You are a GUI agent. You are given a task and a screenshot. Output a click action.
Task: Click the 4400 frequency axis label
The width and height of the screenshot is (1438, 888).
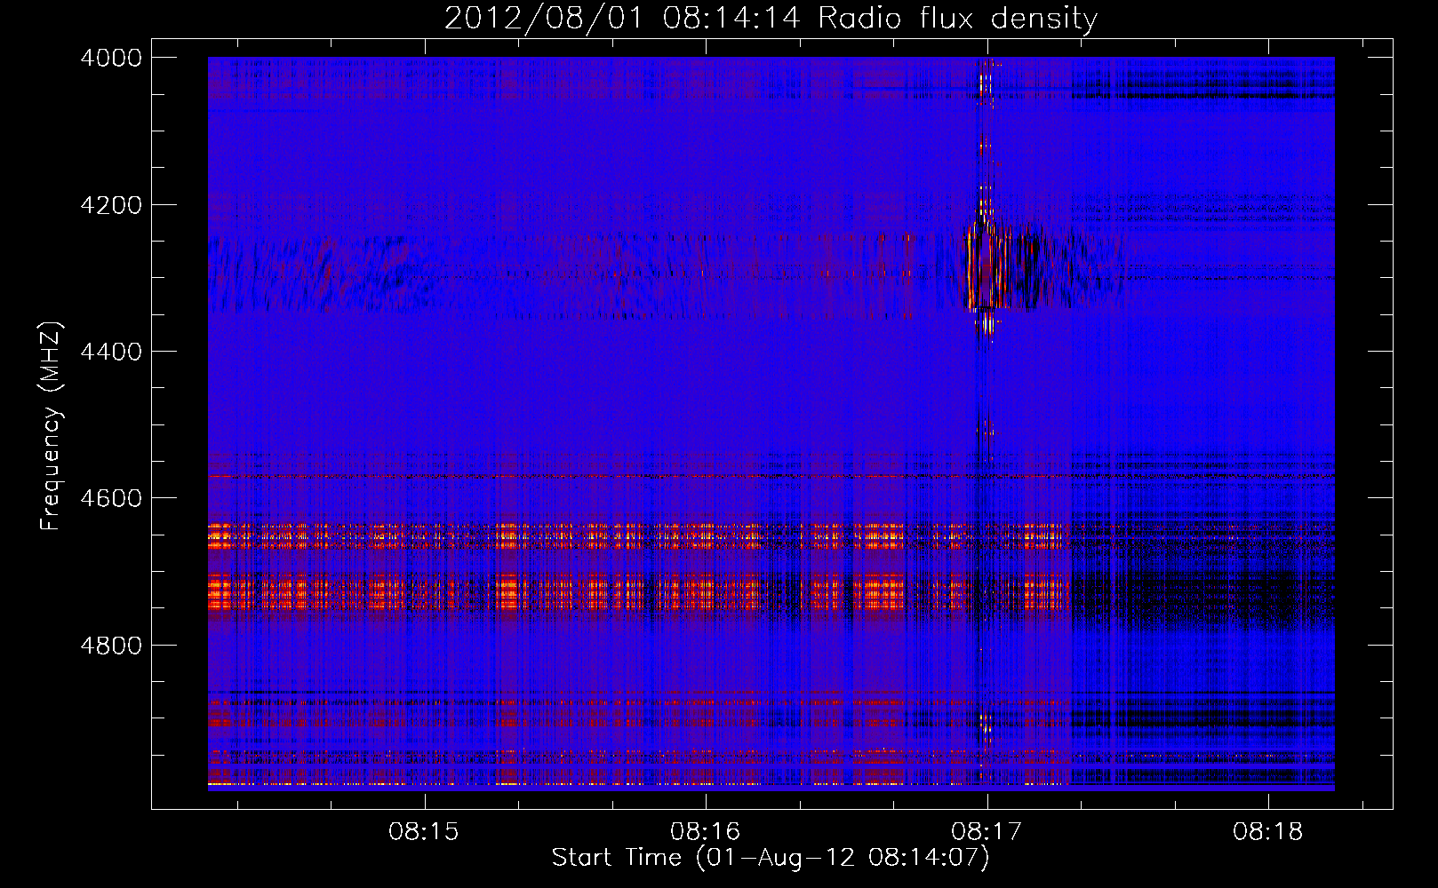point(111,352)
